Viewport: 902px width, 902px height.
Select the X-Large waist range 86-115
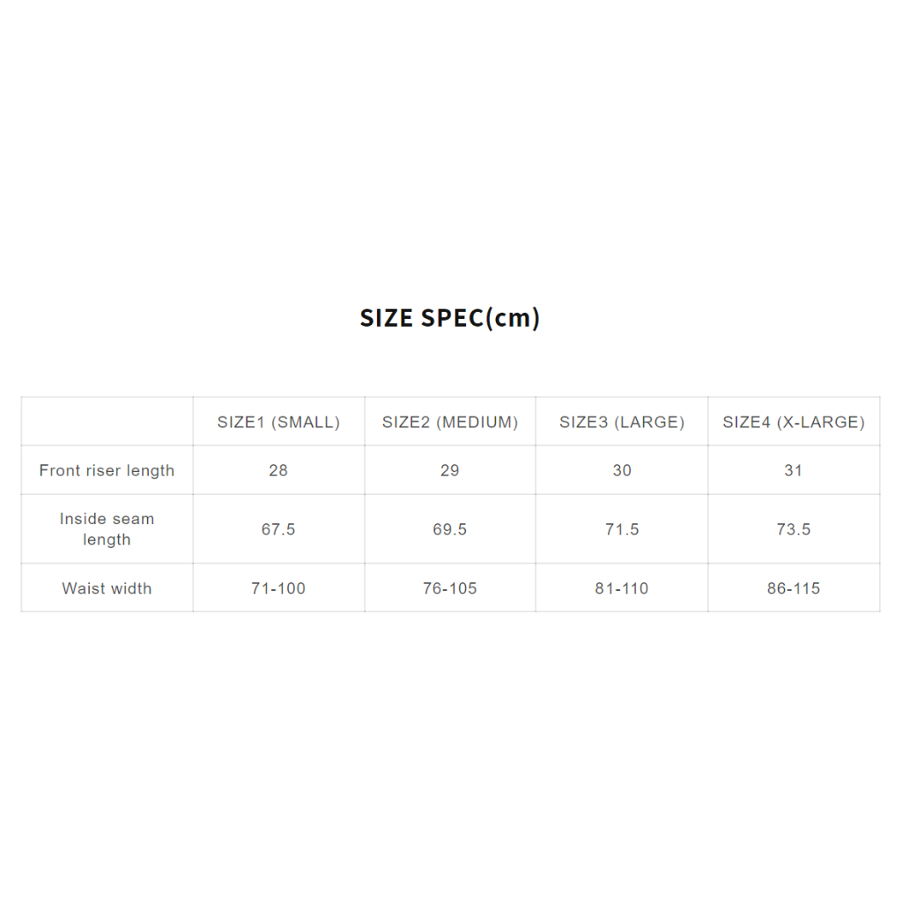pyautogui.click(x=794, y=588)
